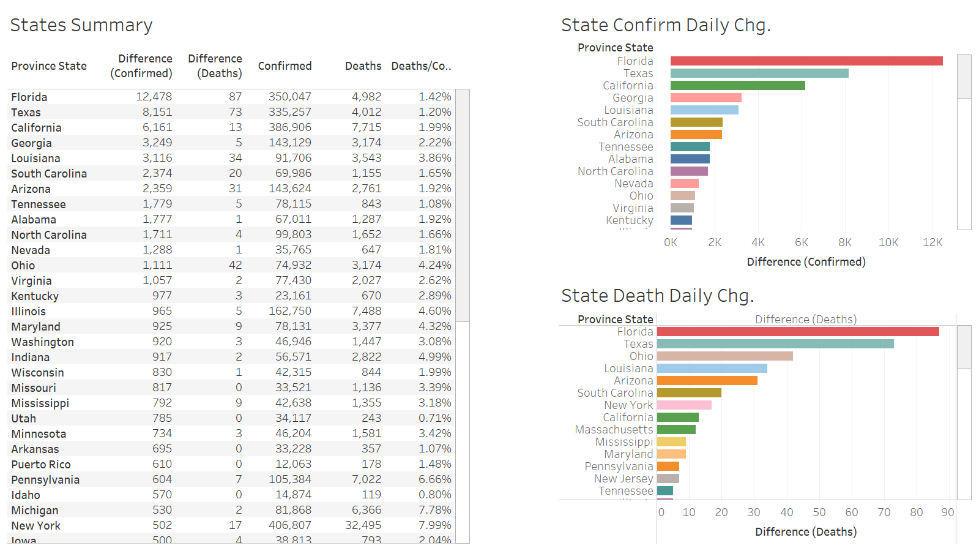Click the Deaths/Co.. column header
This screenshot has height=551, width=979.
click(421, 66)
